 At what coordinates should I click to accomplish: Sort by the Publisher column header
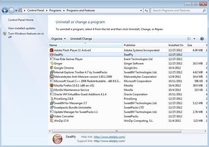click(x=145, y=45)
